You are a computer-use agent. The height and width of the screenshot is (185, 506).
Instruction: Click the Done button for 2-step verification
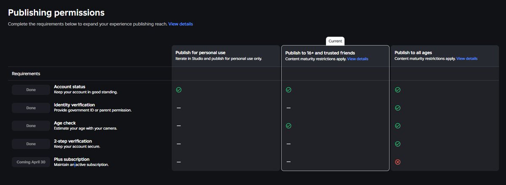[31, 144]
